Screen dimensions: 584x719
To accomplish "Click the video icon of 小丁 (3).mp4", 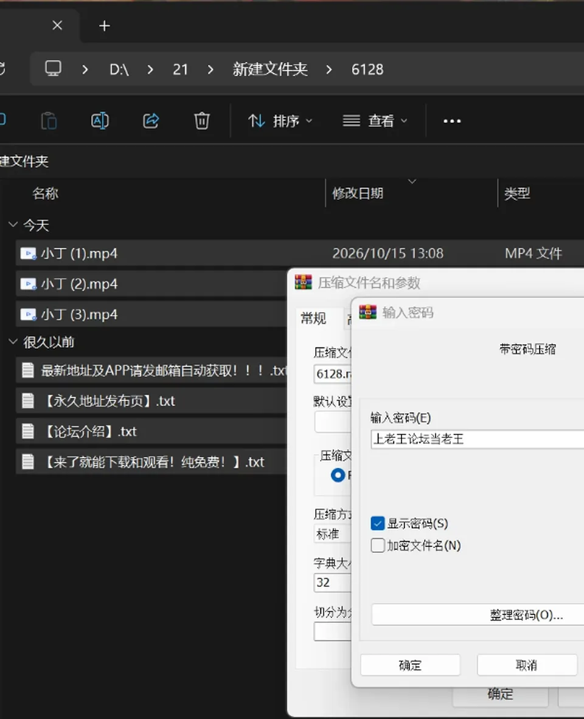I will (28, 314).
